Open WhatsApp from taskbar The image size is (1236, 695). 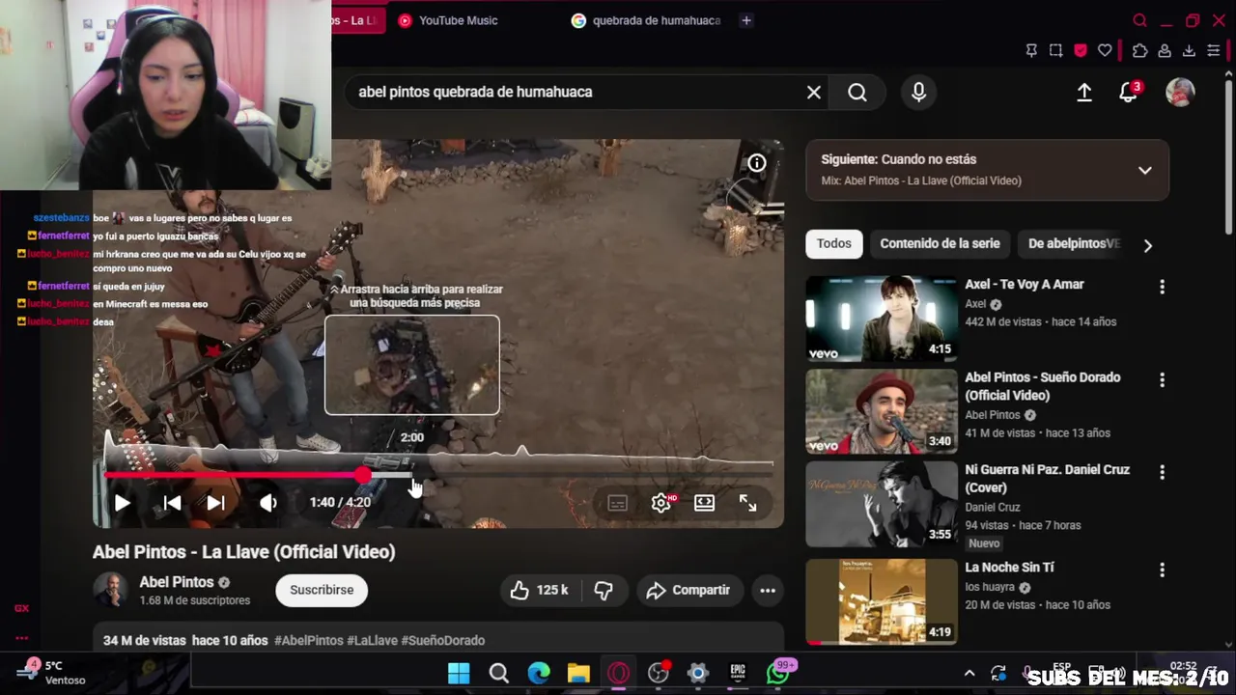click(x=778, y=673)
